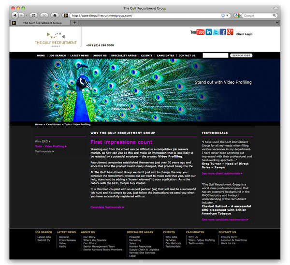Open Press Release footer link

[x=68, y=240]
